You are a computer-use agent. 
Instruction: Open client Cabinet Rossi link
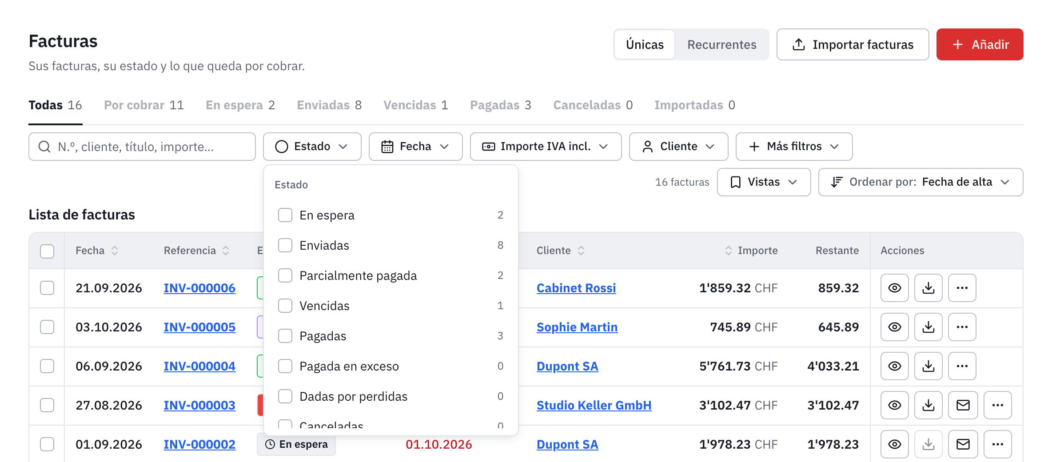tap(576, 288)
